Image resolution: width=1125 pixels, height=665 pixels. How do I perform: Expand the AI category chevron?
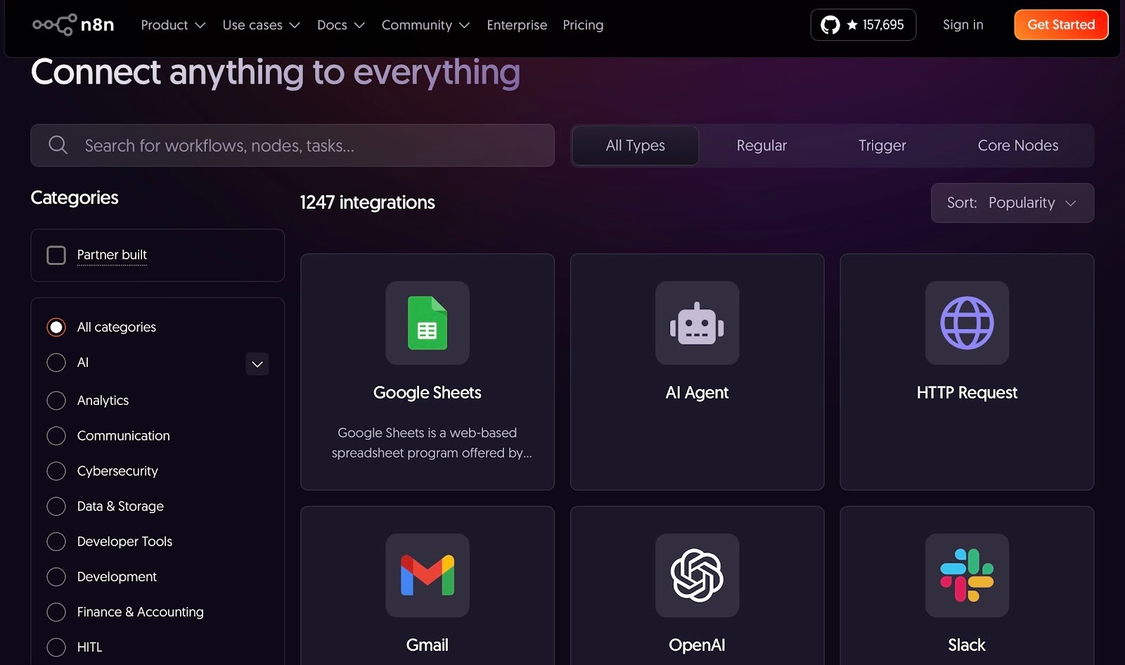click(x=257, y=364)
